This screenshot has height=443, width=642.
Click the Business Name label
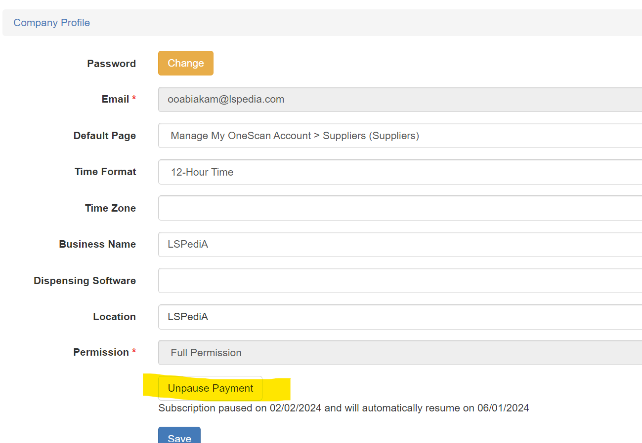click(97, 244)
